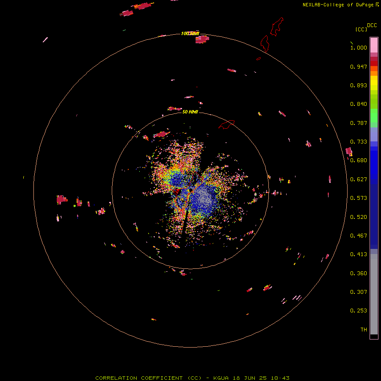The height and width of the screenshot is (381, 381).
Task: Select the 0.947 scale value
Action: click(359, 66)
